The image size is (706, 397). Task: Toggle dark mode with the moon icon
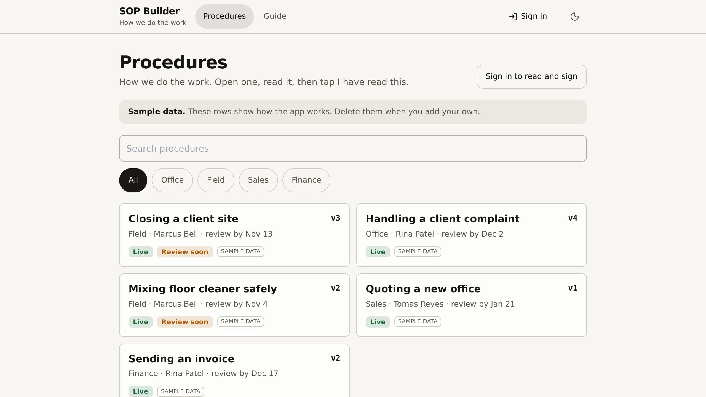[x=574, y=17]
